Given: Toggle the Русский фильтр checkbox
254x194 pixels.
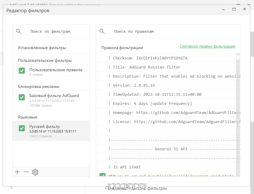Looking at the screenshot, I should (22, 128).
